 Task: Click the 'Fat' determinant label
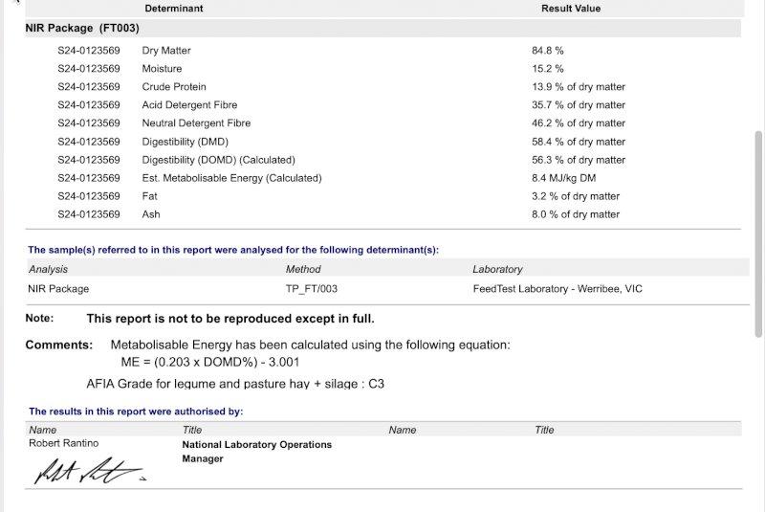pos(149,196)
